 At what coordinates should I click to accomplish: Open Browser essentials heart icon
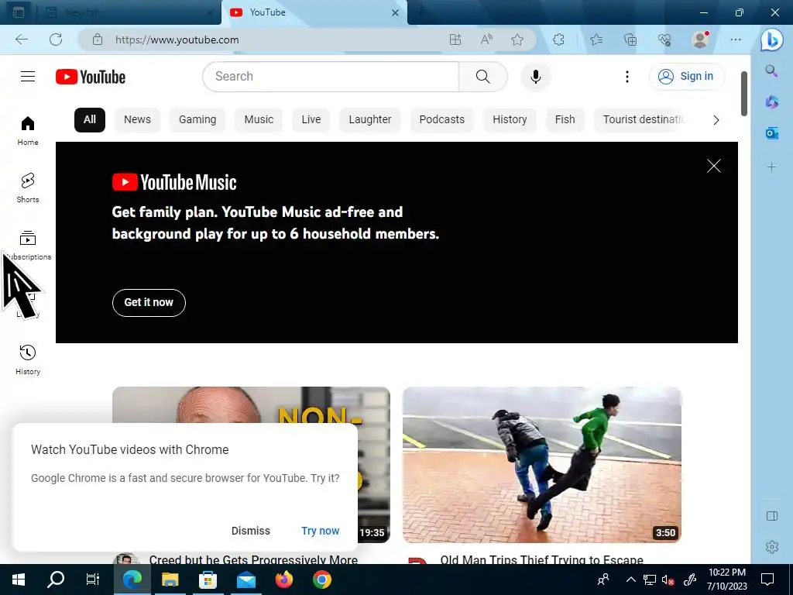click(664, 40)
